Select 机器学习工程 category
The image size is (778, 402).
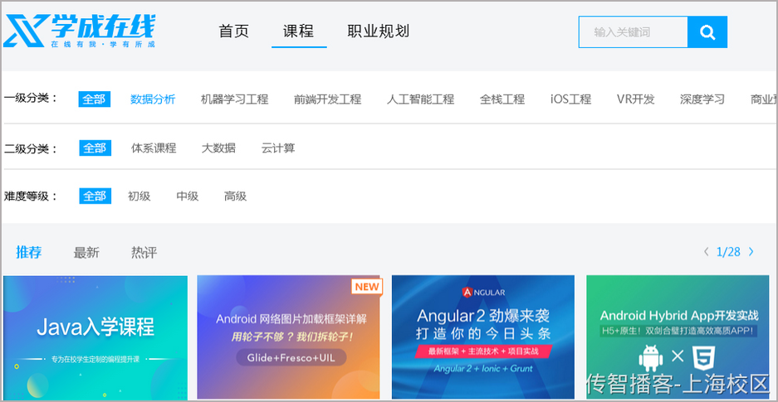tap(235, 99)
